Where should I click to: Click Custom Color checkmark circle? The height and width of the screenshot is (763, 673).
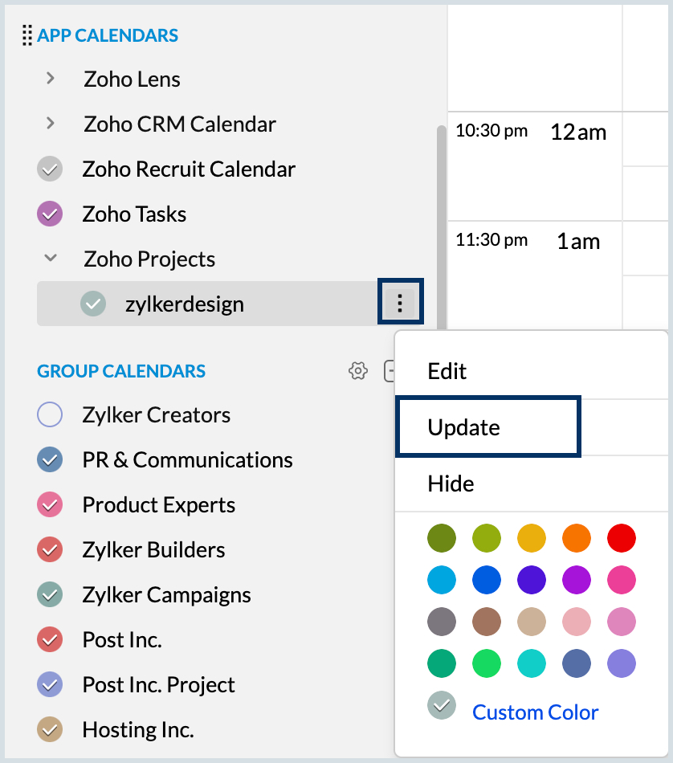click(x=442, y=705)
